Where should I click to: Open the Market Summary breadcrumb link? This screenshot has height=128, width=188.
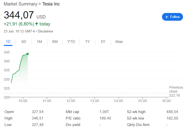(x=20, y=4)
